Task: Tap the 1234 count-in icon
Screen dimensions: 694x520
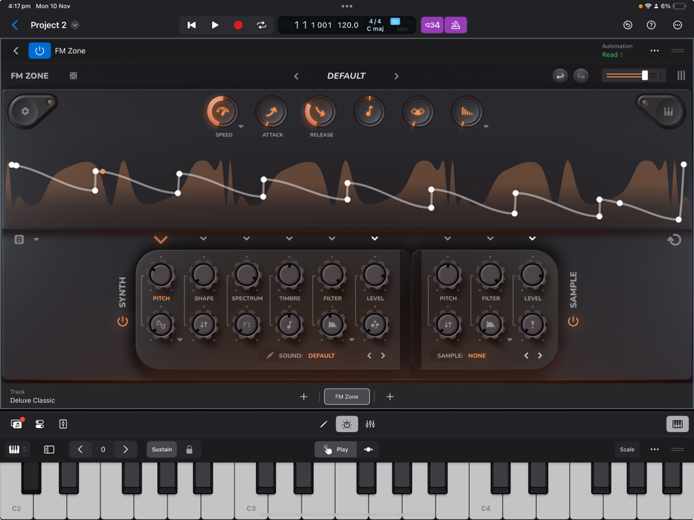Action: pyautogui.click(x=432, y=24)
